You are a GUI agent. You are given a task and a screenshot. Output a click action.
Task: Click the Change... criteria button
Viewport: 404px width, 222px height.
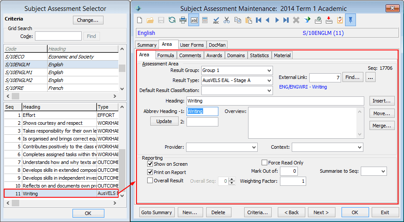(x=88, y=20)
